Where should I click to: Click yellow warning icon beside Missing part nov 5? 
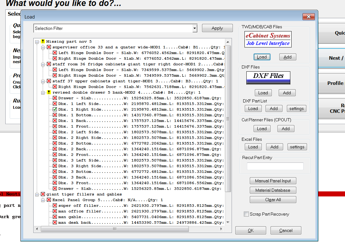click(43, 41)
